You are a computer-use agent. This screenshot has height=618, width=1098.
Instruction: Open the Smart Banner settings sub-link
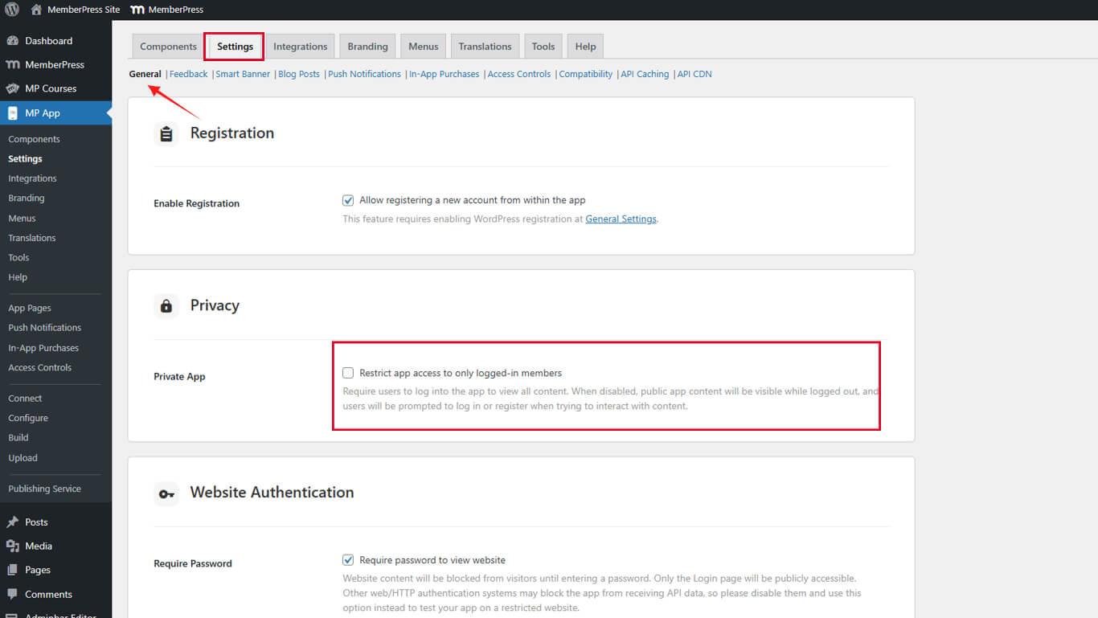[x=243, y=74]
